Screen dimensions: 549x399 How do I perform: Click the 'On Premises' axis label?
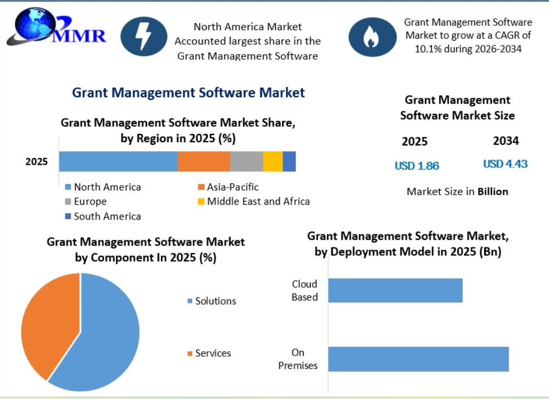(x=298, y=359)
